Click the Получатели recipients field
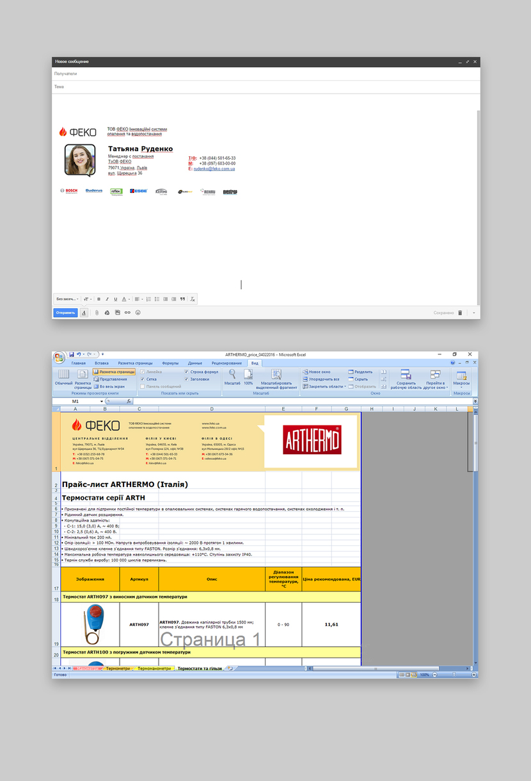The height and width of the screenshot is (781, 531). coord(265,74)
